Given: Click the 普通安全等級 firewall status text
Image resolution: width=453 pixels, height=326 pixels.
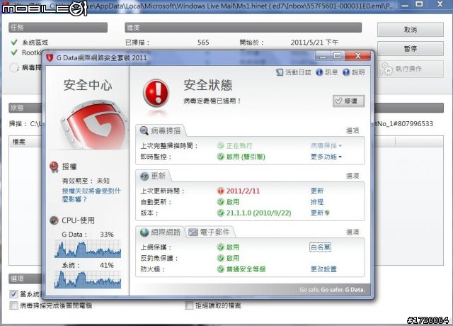Looking at the screenshot, I should point(246,269).
